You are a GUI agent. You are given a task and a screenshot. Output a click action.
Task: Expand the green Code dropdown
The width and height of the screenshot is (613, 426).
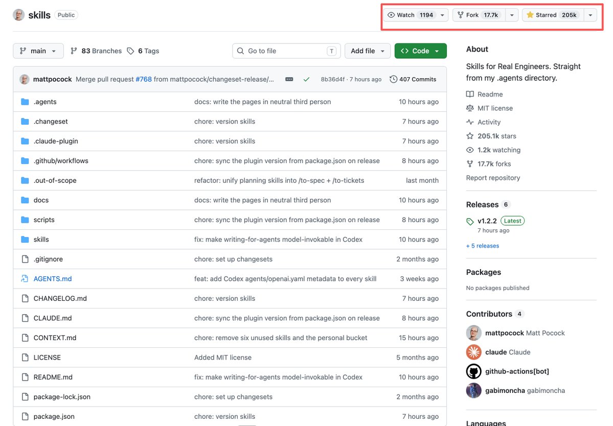(x=421, y=51)
